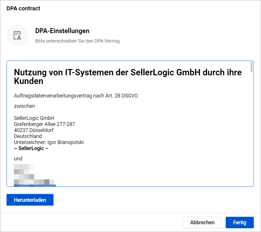Click 'Unterzeichner: Igor Branopolski' line

49,142
